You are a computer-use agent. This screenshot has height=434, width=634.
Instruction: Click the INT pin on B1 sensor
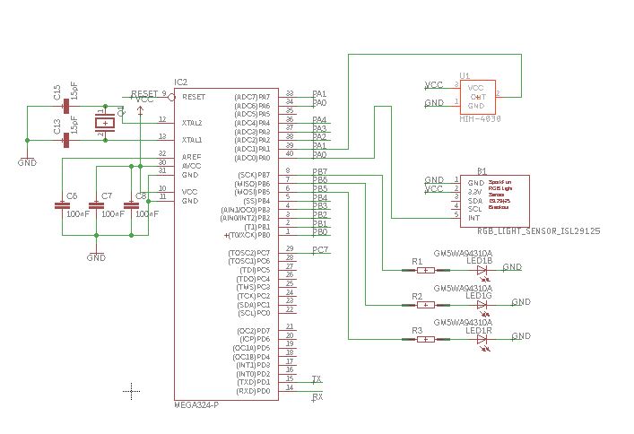(473, 218)
